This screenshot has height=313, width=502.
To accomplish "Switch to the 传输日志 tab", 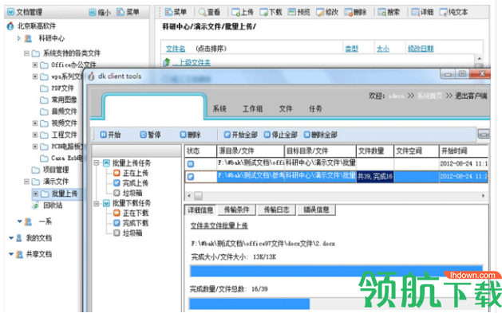I will tap(276, 209).
